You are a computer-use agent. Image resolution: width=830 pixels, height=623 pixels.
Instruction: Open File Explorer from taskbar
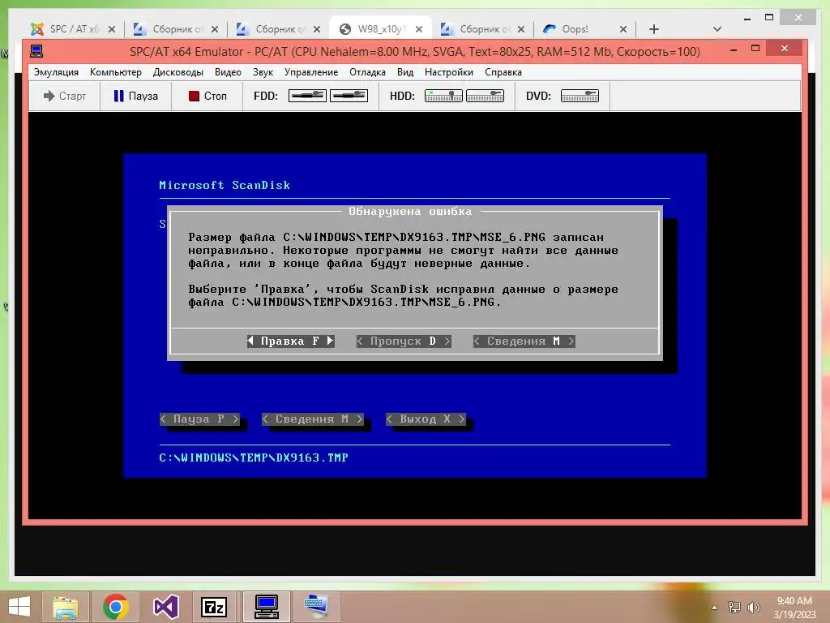click(x=65, y=607)
